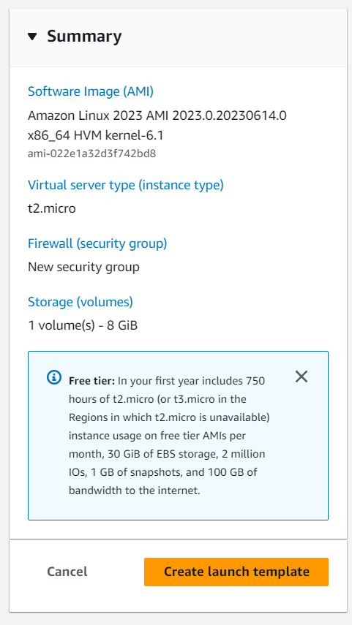
Task: Select the AMI ID ami-022e1a32d3f742bd8
Action: (91, 154)
